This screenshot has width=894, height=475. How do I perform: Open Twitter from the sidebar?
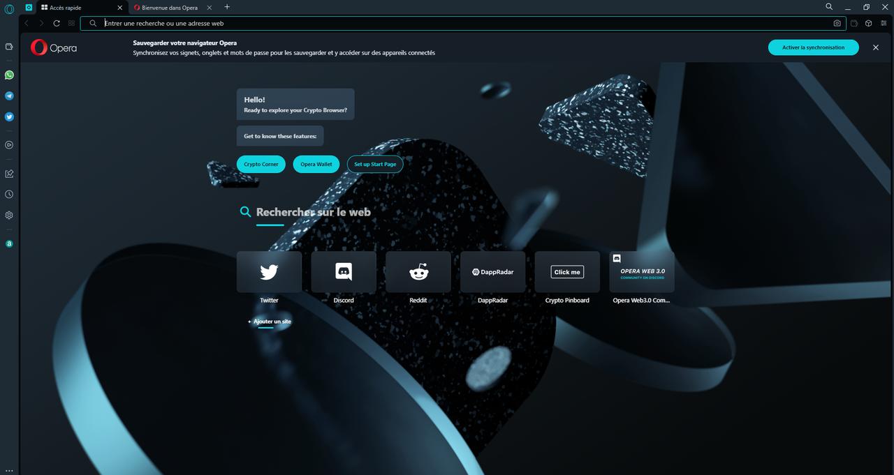(8, 116)
